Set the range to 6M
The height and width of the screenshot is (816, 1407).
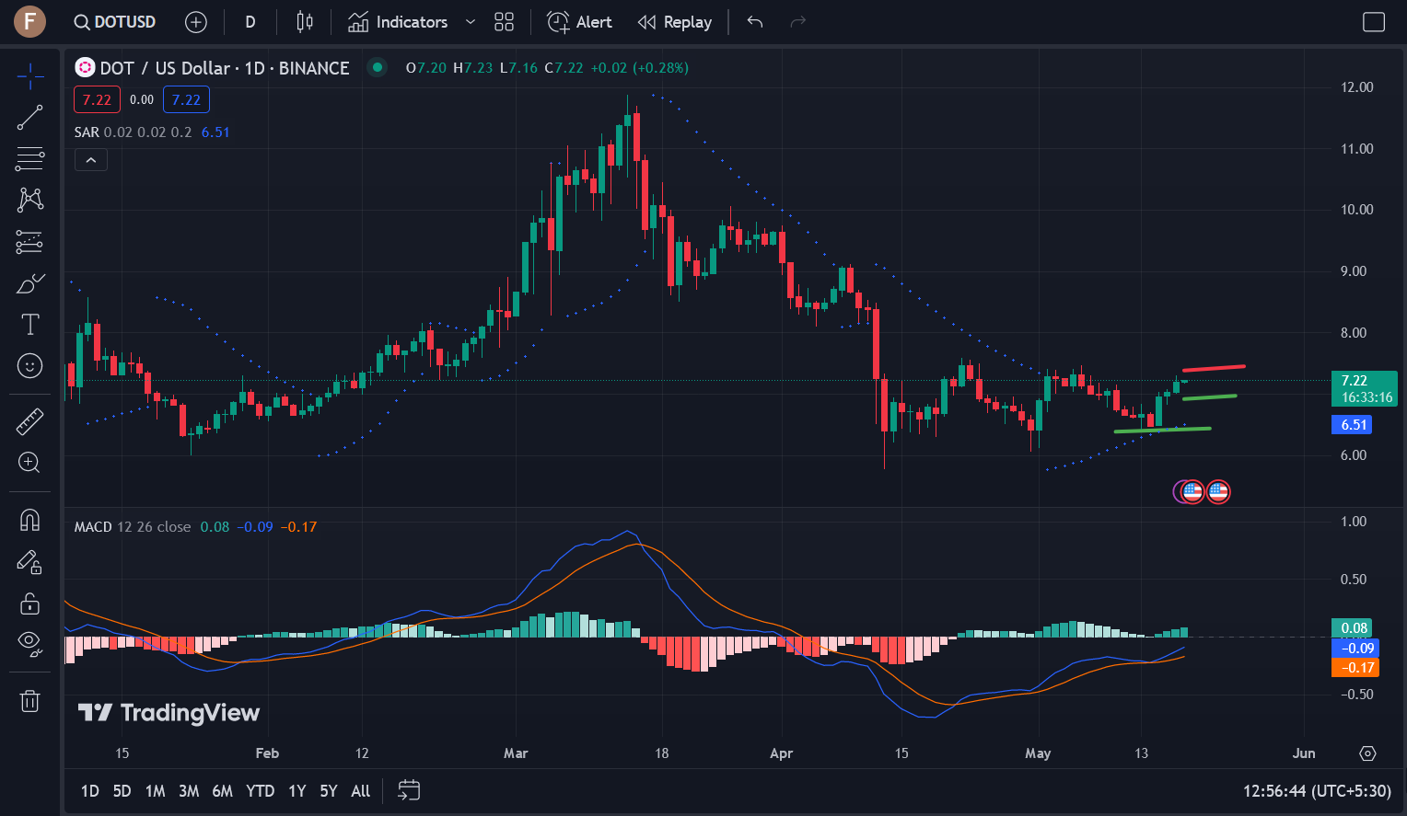point(222,791)
